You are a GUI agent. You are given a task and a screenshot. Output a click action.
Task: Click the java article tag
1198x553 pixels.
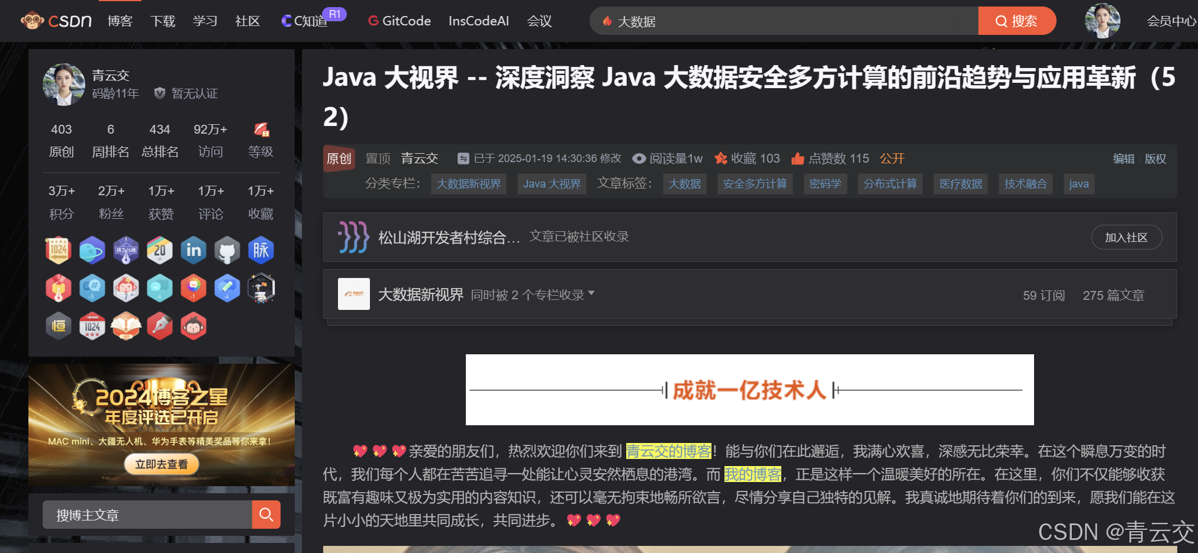[x=1079, y=184]
